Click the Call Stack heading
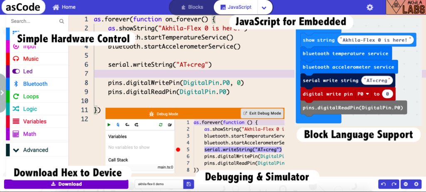 point(118,160)
